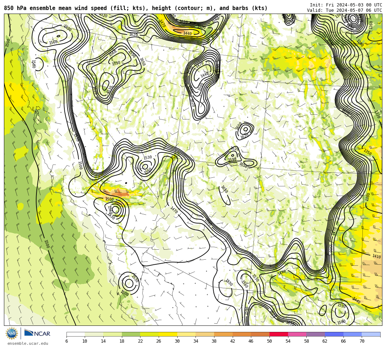Pick the yellow-green 22–26 kts swatch

[x=149, y=334]
